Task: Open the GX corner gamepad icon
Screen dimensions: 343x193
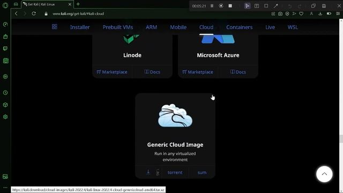Action: point(16,4)
